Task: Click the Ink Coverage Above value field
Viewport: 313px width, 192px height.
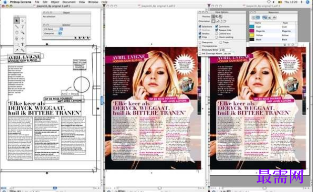Action: (229, 54)
